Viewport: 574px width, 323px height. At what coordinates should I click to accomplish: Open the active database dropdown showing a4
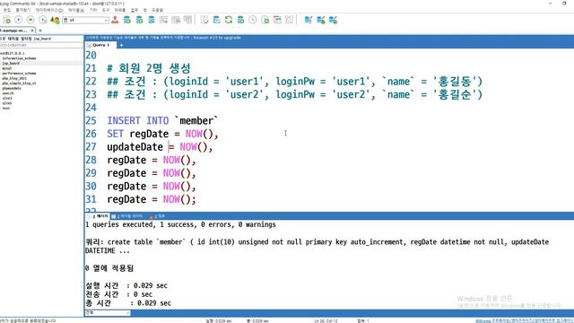(x=86, y=20)
